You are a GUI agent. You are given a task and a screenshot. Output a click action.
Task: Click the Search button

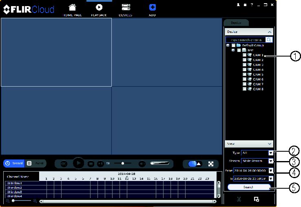pyautogui.click(x=249, y=187)
